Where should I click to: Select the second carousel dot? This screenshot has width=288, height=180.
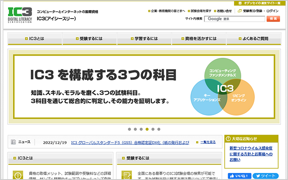(x=135, y=129)
